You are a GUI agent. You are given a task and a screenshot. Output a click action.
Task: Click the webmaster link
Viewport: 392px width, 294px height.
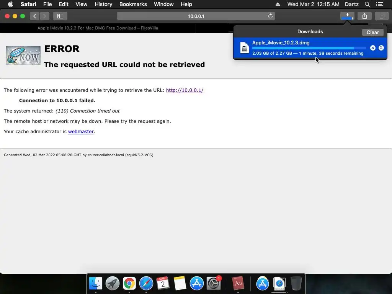[81, 132]
